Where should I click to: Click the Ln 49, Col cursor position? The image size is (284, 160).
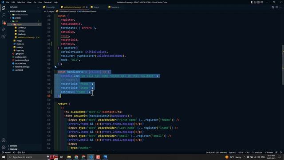coord(216,152)
